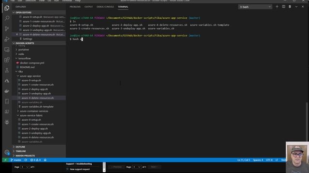Click the webcam thumbnail of the presenter

(x=297, y=157)
